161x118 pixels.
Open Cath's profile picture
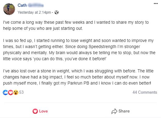point(9,9)
